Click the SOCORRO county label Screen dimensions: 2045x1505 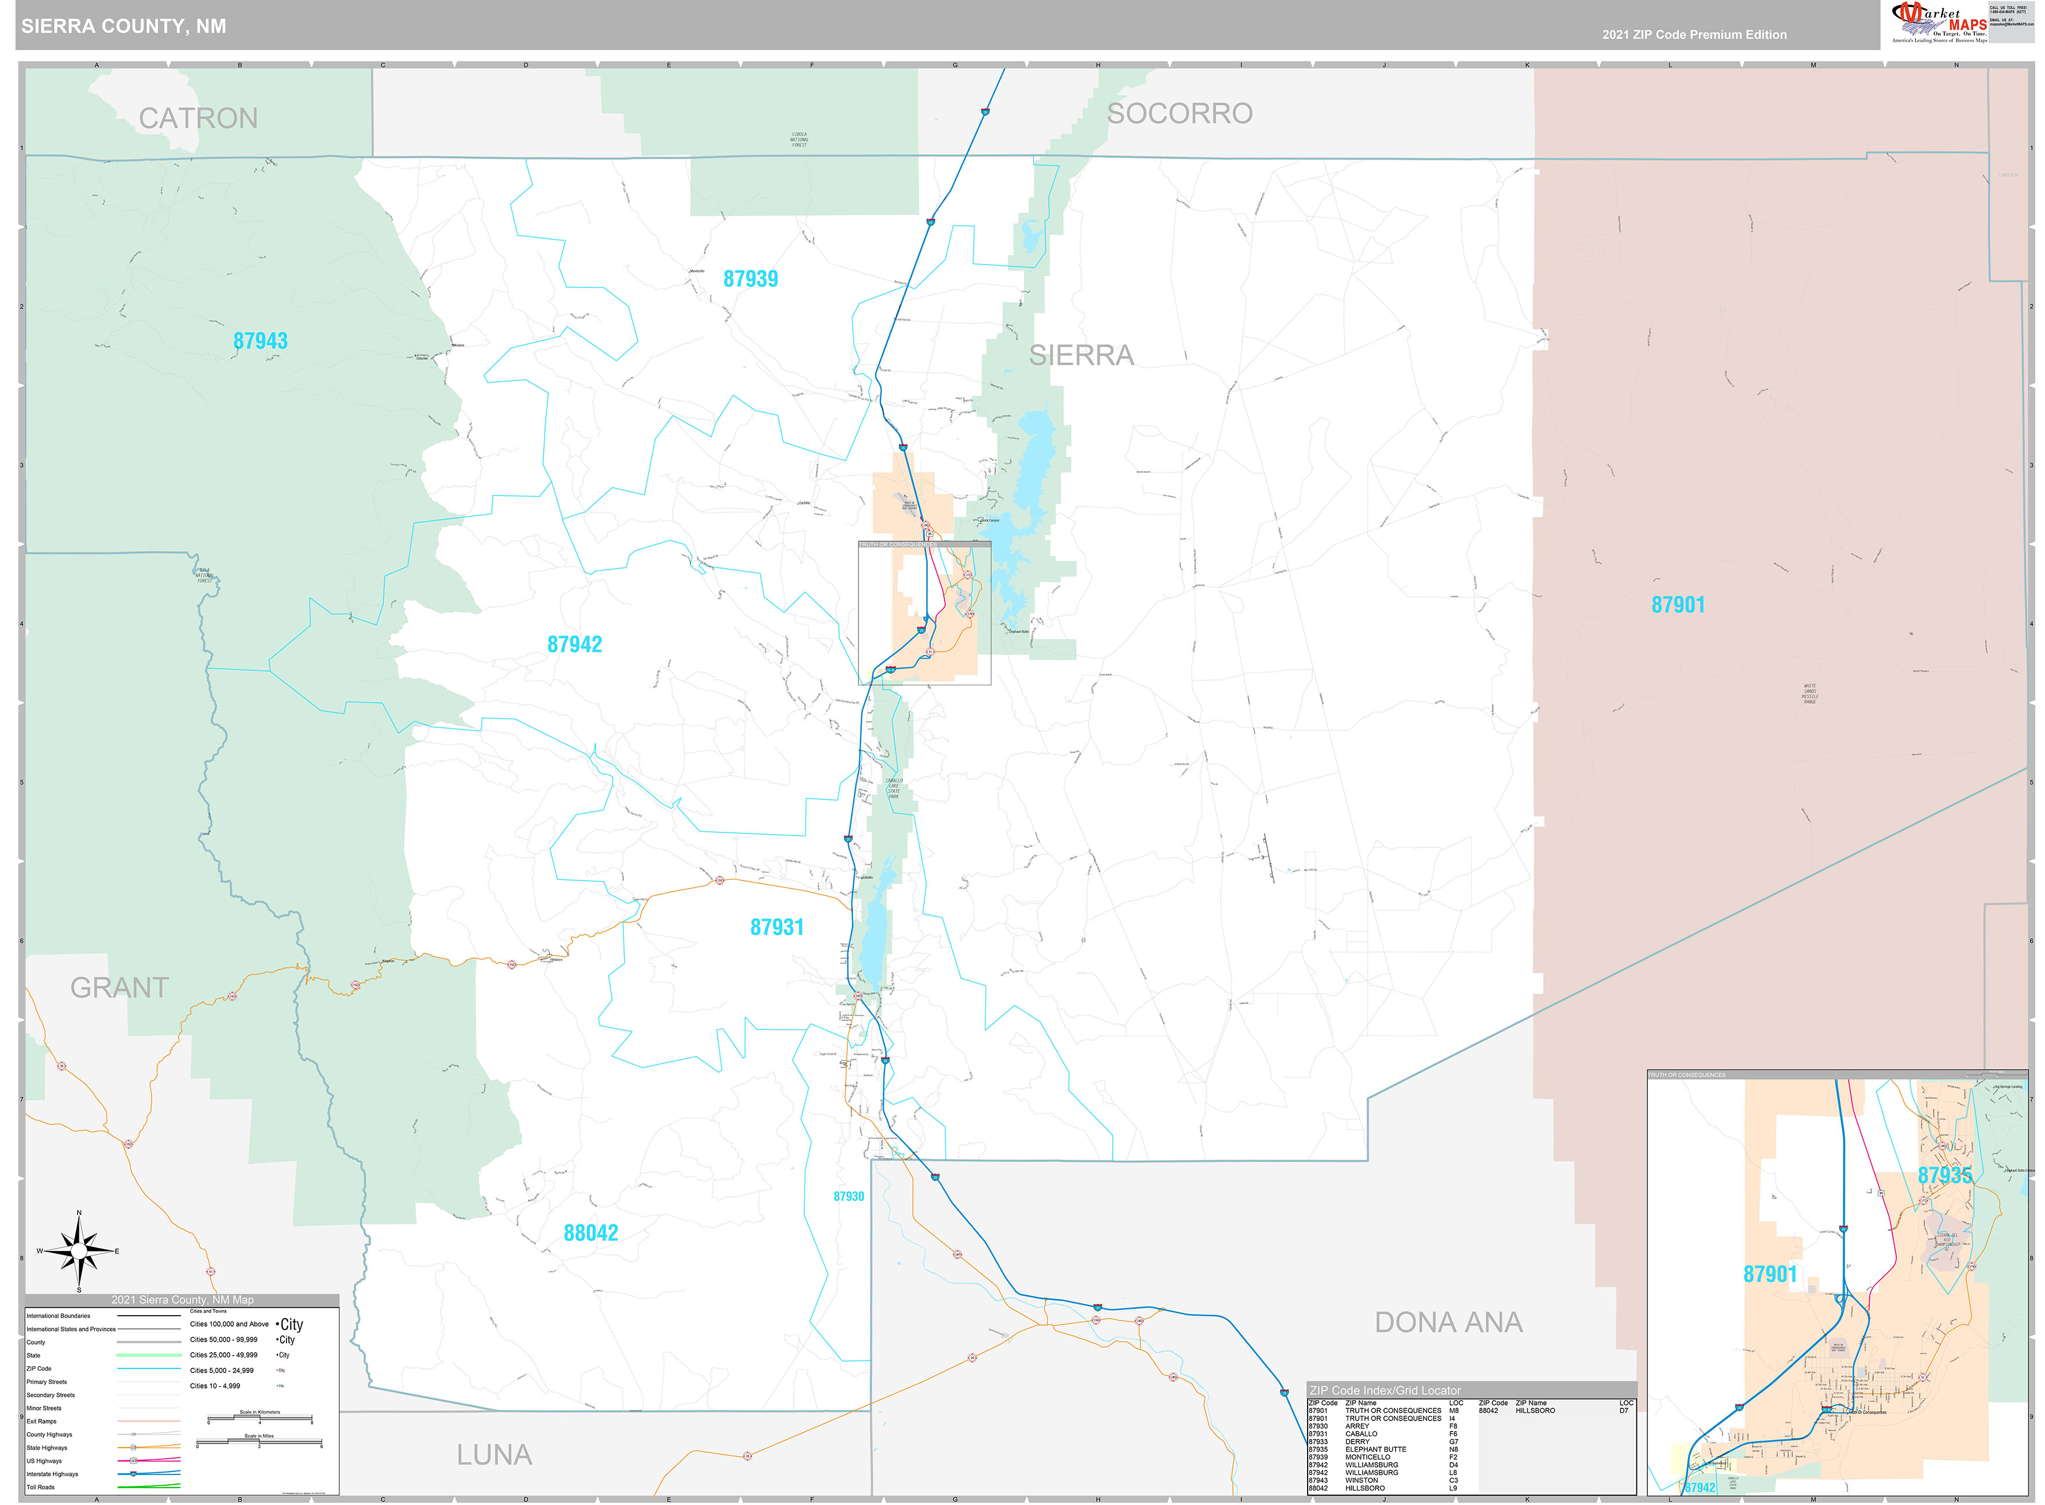pos(1180,114)
